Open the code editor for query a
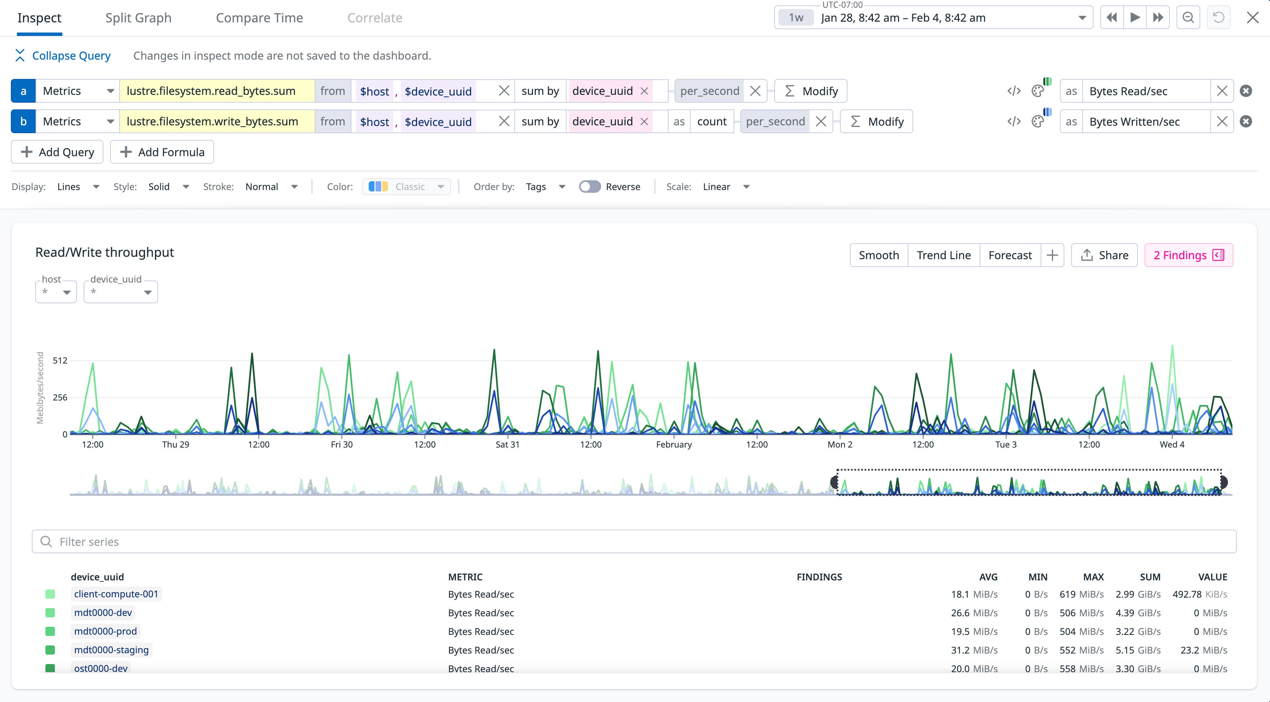The image size is (1270, 702). [x=1014, y=91]
